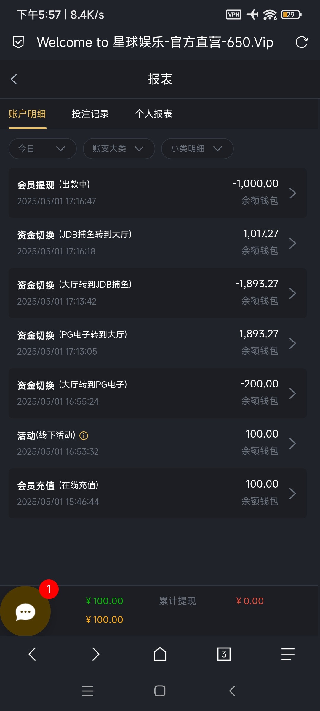Open the 会员提现 (出款中) record details
Screen dimensions: 320x711
tap(158, 193)
